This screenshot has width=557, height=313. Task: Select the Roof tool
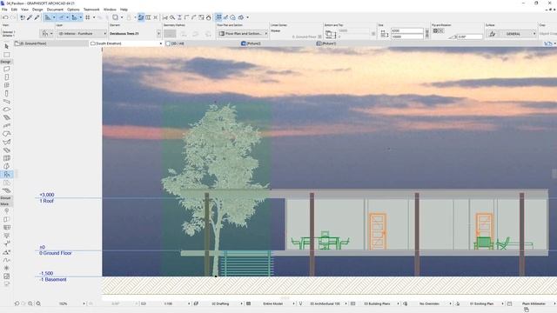click(x=6, y=134)
